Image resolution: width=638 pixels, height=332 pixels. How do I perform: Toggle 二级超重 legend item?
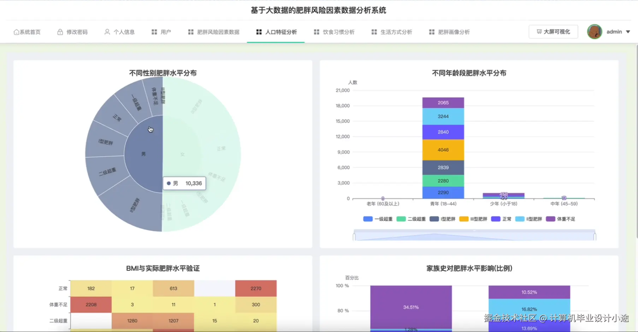411,219
